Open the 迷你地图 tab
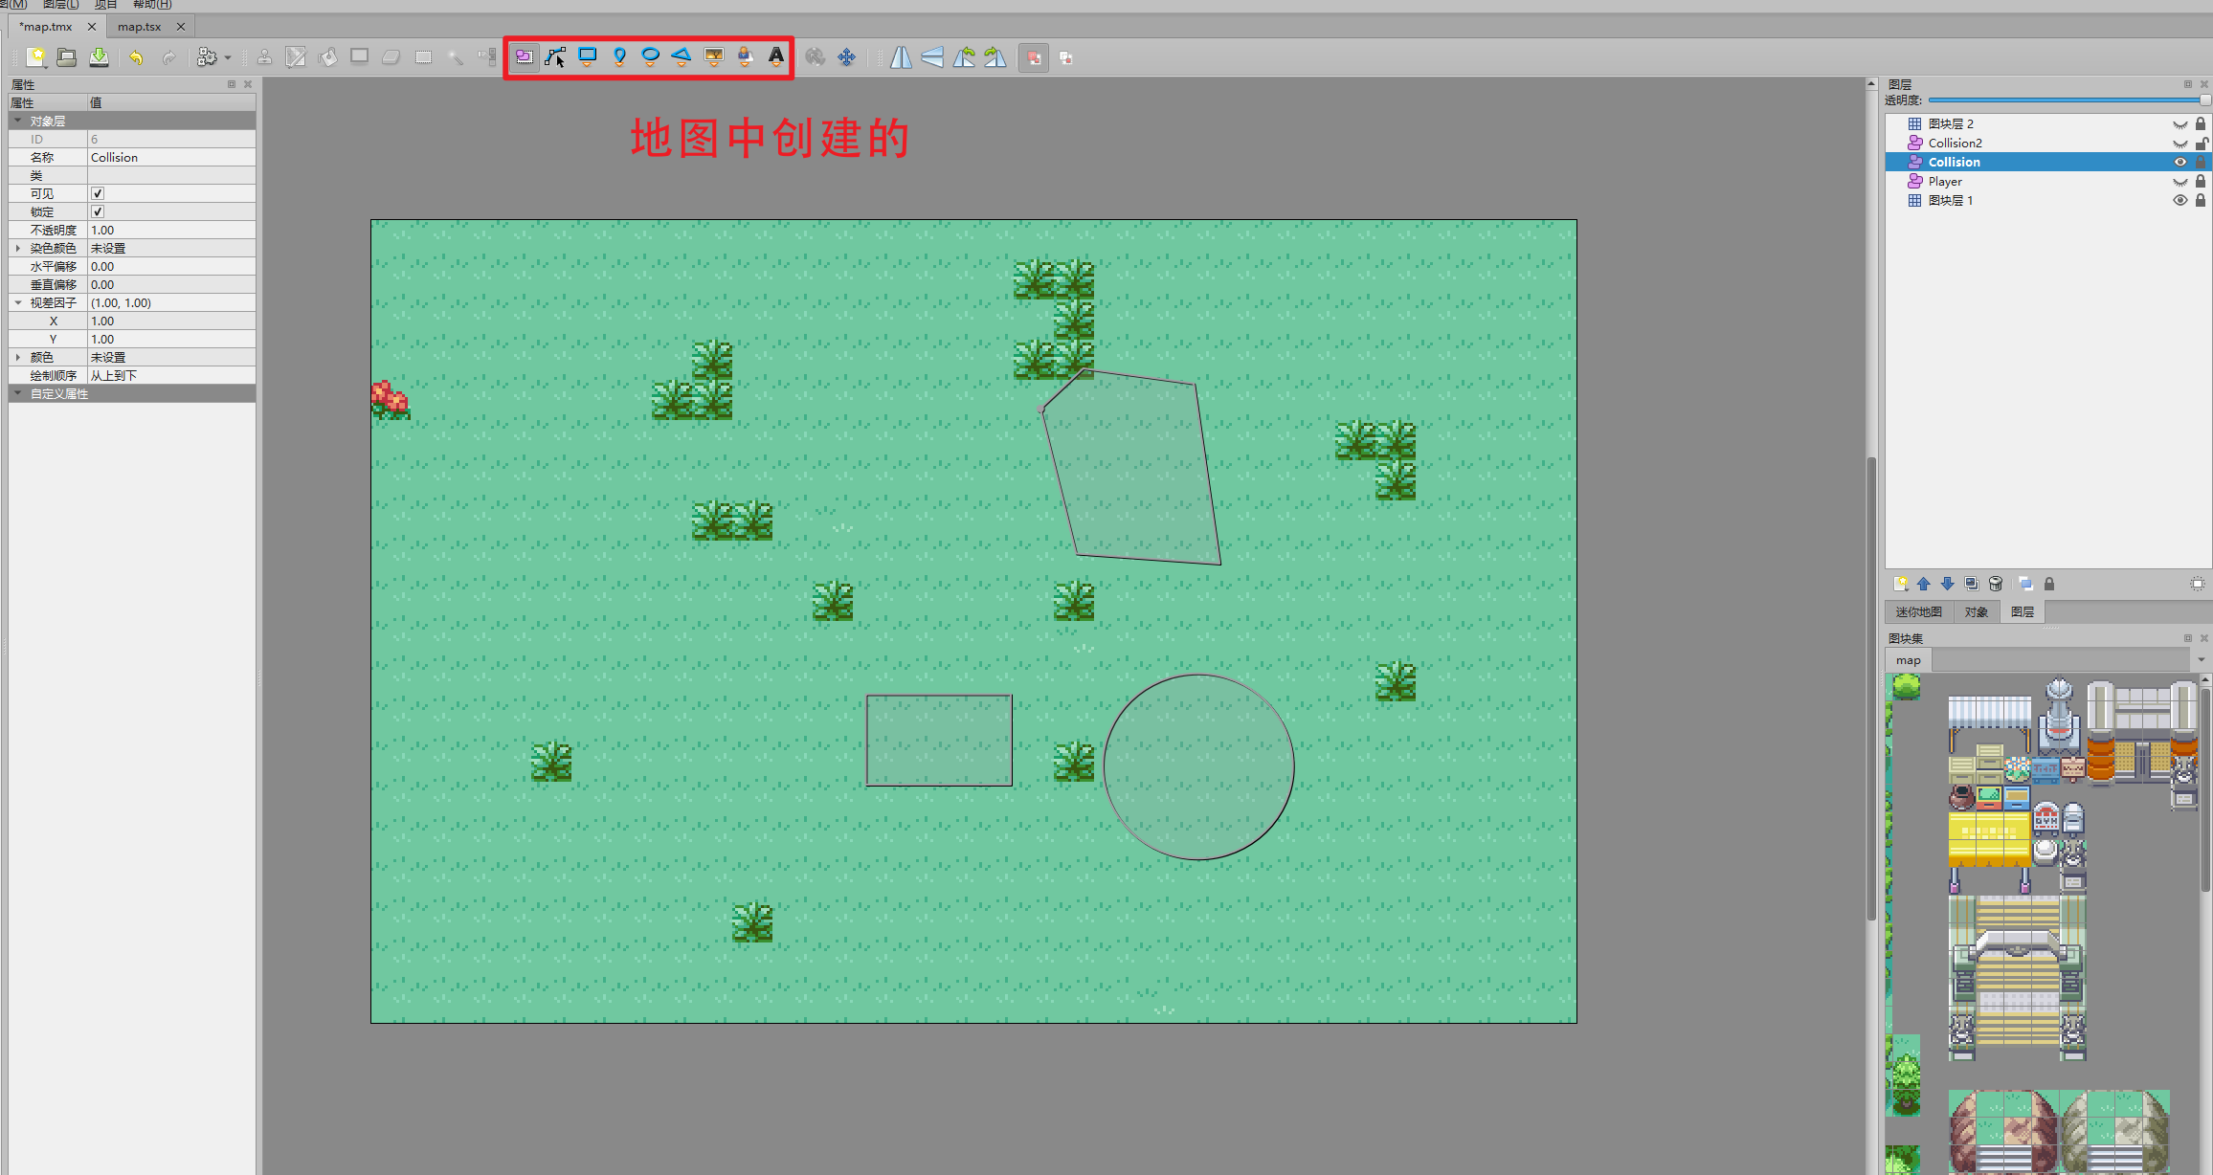Screen dimensions: 2213x1175 1918,612
